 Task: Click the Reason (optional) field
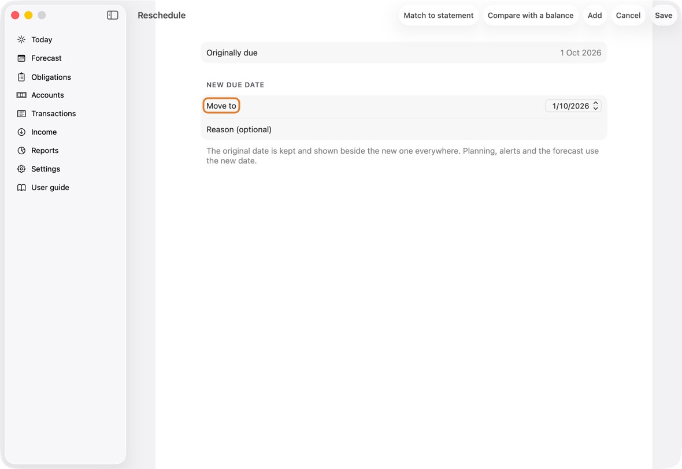point(403,129)
